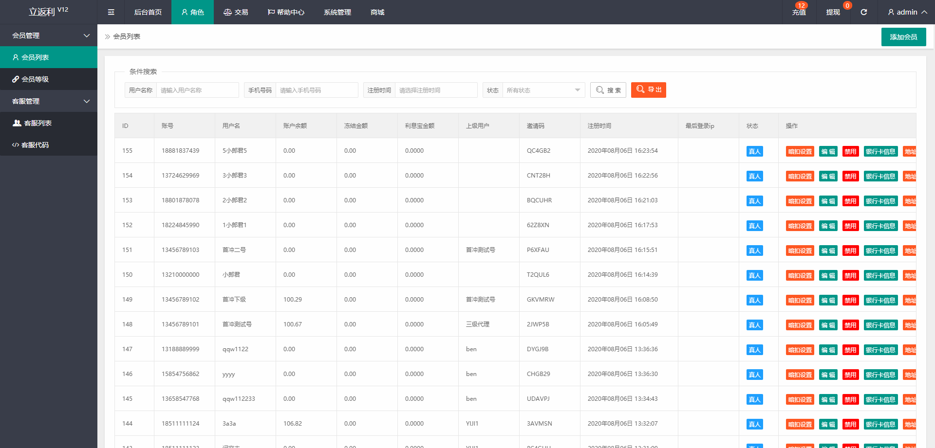Select 会员列表 in the sidebar
The image size is (935, 448).
49,57
